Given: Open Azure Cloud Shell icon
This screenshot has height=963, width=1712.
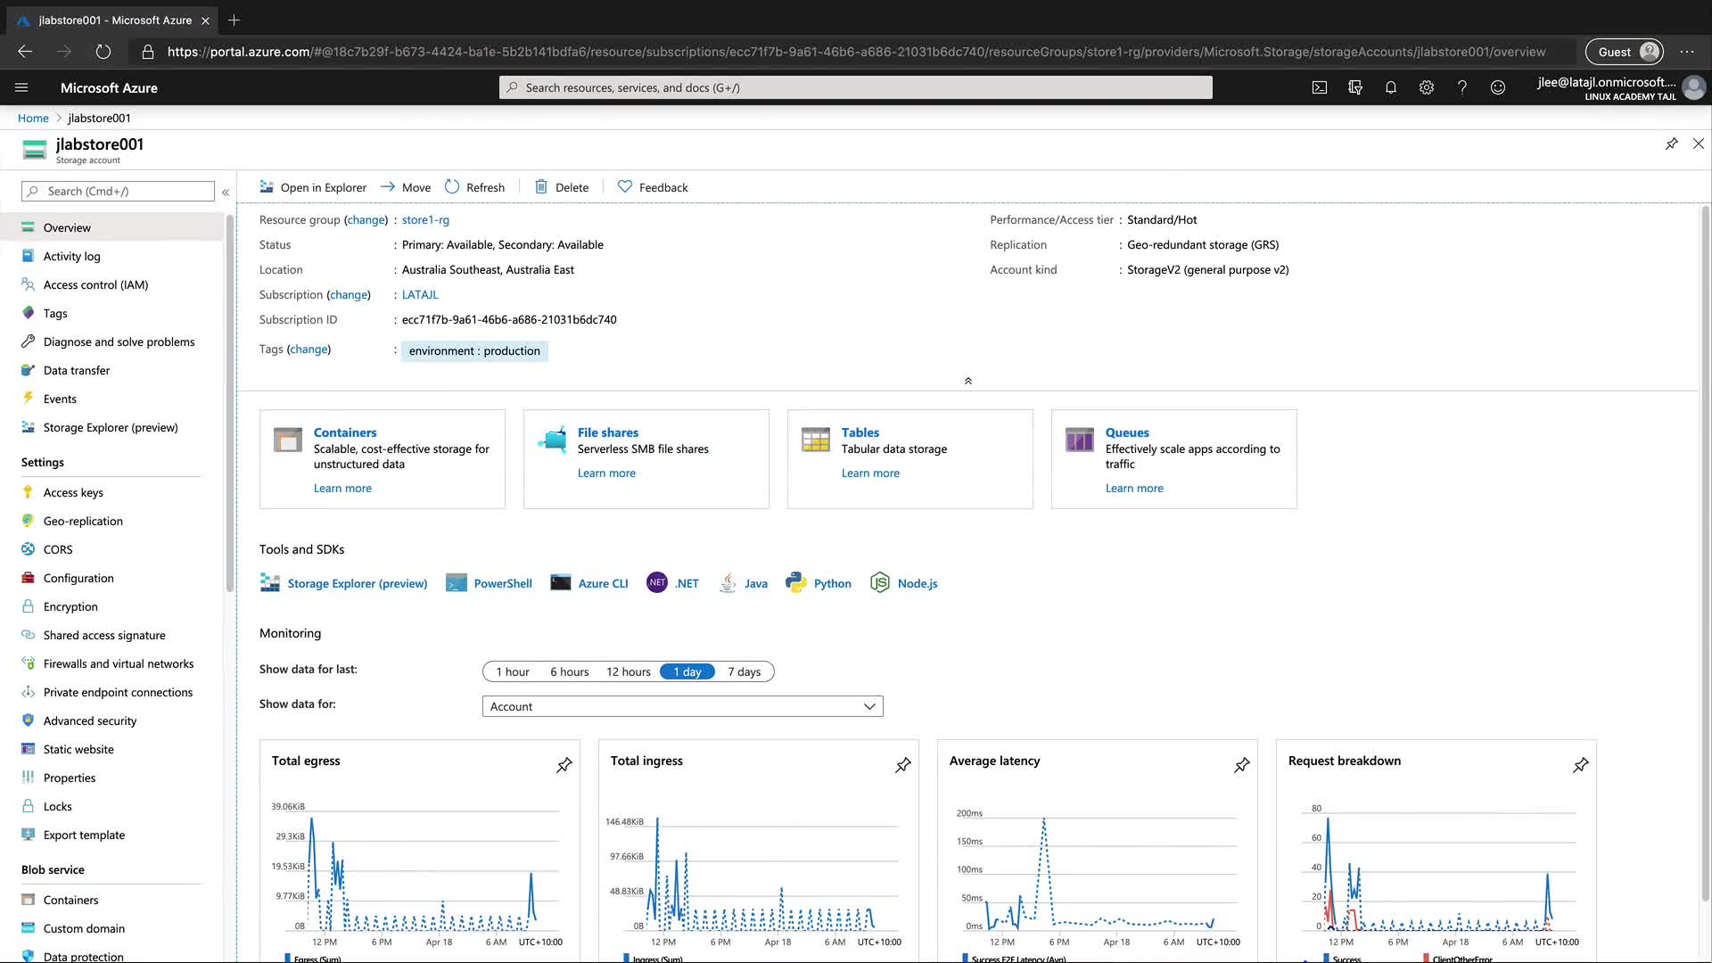Looking at the screenshot, I should pos(1320,87).
